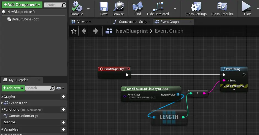The width and height of the screenshot is (259, 135).
Task: Open the eye view options dropdown
Action: (x=60, y=88)
